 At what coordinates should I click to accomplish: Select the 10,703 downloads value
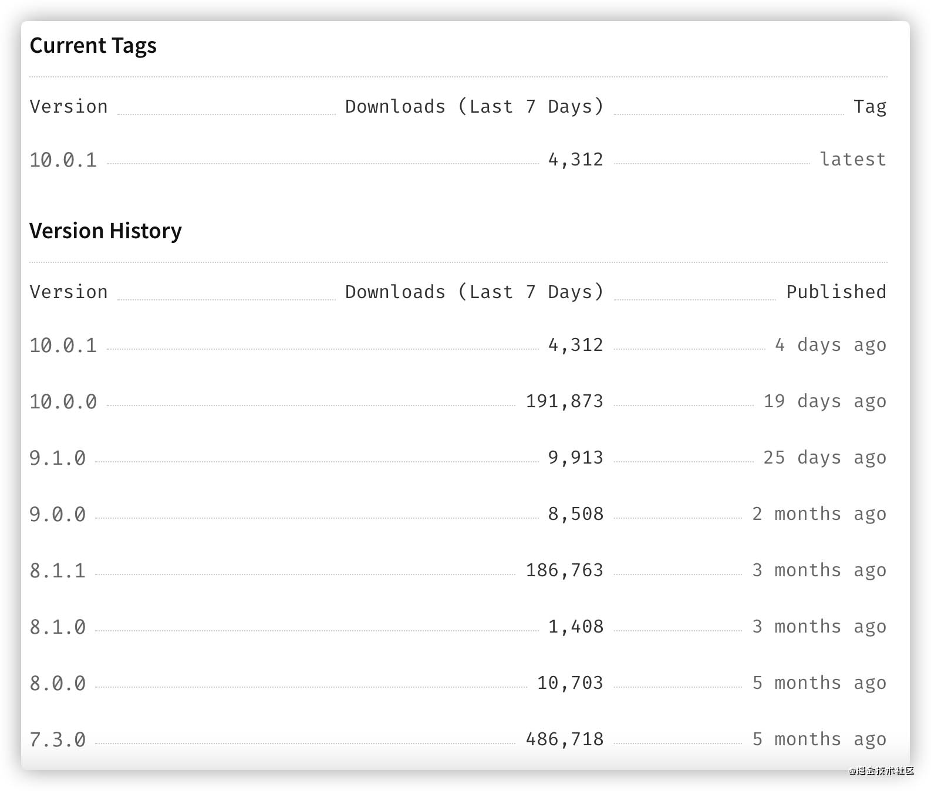571,683
